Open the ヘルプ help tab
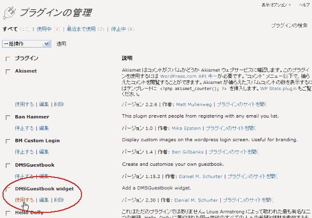Screen dimensions: 312x218 pos(304,5)
